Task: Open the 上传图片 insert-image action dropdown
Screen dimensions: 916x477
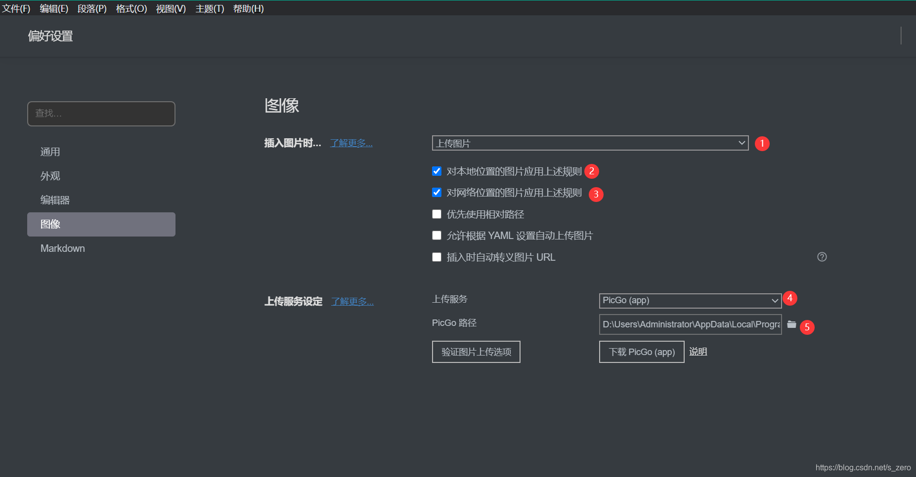Action: click(x=590, y=143)
